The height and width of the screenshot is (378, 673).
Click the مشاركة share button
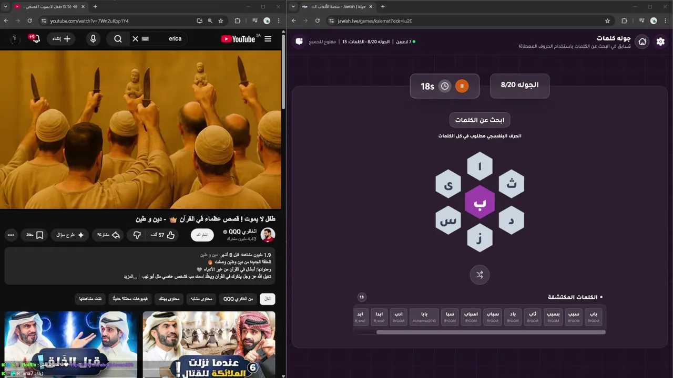pyautogui.click(x=108, y=235)
